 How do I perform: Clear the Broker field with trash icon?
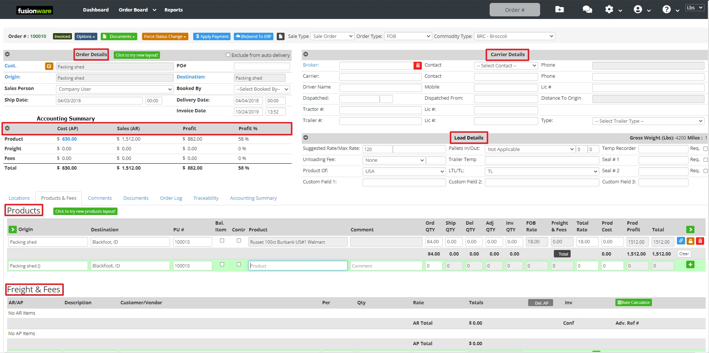click(x=417, y=65)
